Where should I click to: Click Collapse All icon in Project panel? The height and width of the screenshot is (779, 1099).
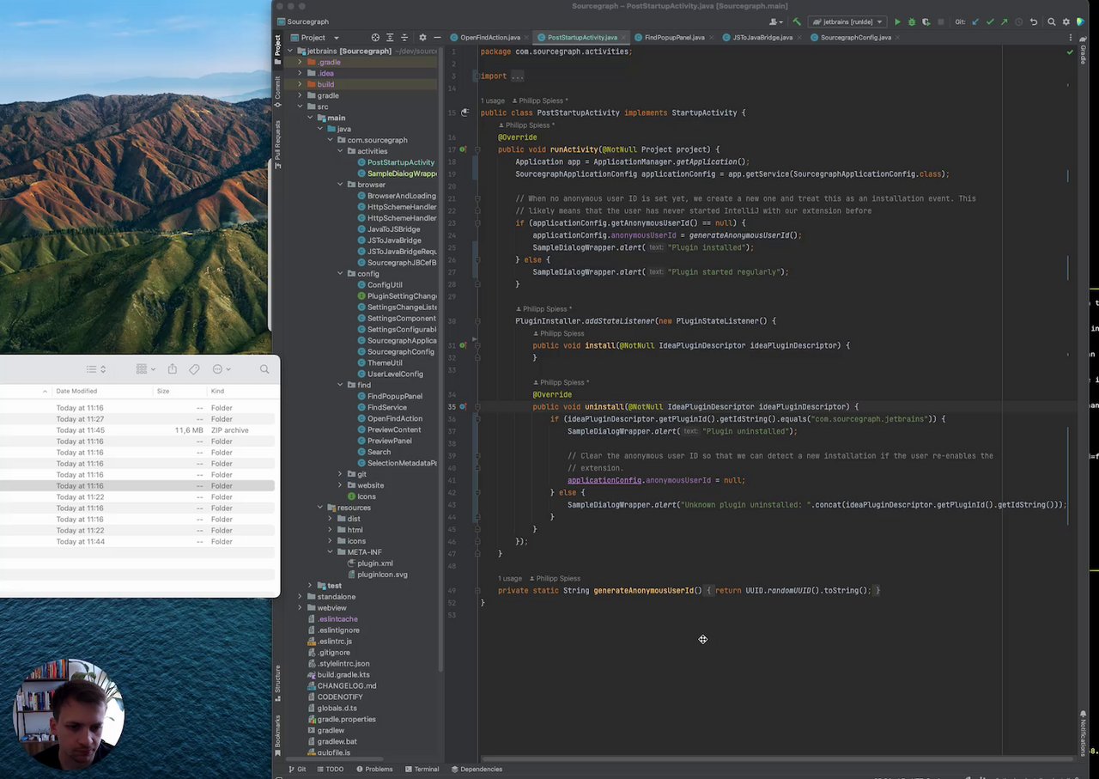404,38
